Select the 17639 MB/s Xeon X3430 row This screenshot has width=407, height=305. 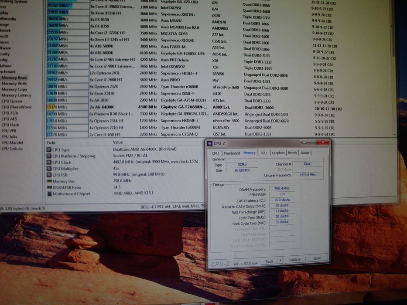coord(191,93)
